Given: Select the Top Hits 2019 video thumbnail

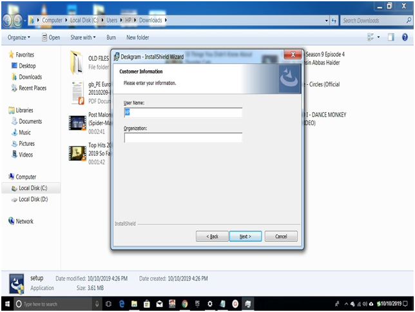Looking at the screenshot, I should tap(77, 153).
